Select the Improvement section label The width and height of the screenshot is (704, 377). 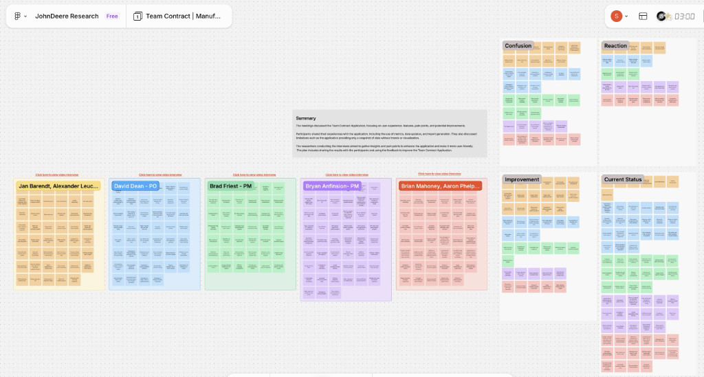tap(522, 179)
